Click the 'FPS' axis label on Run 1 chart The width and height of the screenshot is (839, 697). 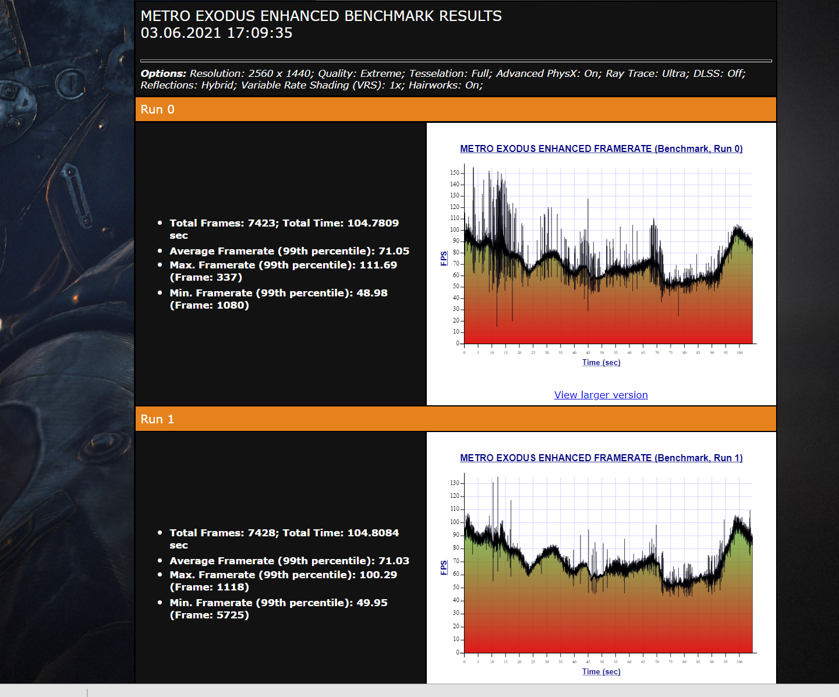coord(444,568)
